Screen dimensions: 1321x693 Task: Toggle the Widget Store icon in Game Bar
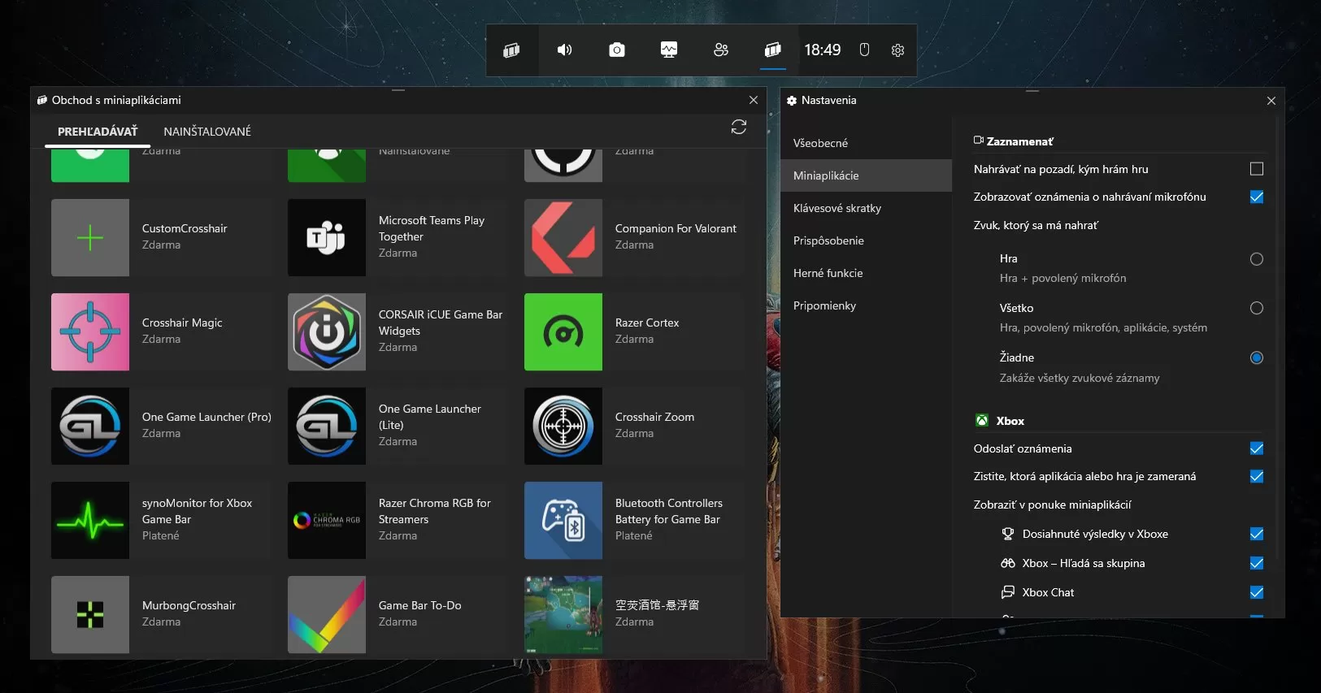coord(773,50)
